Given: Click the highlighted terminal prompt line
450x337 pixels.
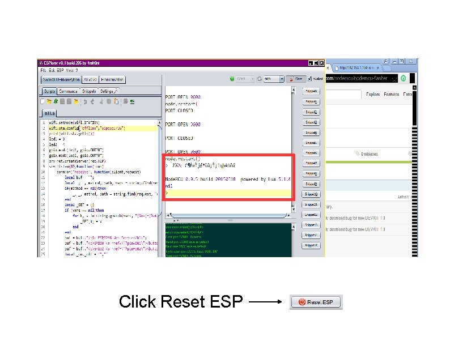Looking at the screenshot, I should pos(228,193).
